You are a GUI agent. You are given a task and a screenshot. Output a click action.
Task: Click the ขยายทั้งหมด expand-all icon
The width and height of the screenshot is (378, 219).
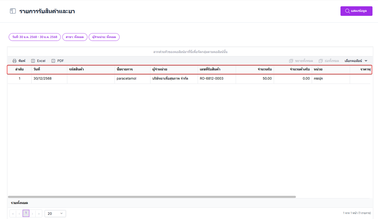[291, 61]
